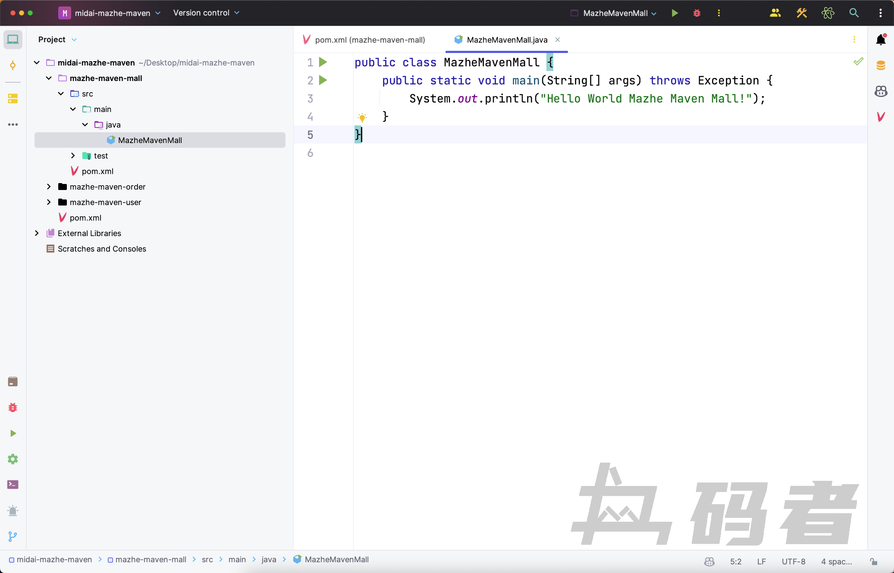Collapse the src folder in project tree
The width and height of the screenshot is (894, 573).
(61, 93)
